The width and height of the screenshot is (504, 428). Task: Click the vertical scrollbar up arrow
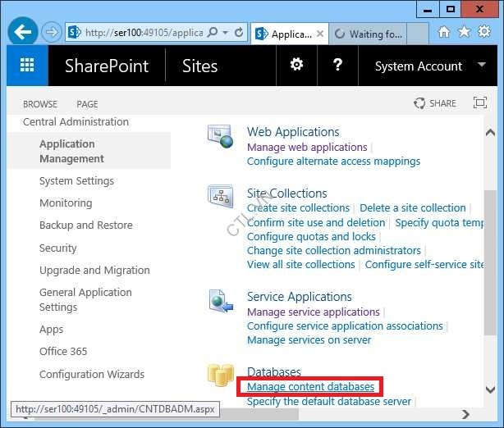point(490,132)
